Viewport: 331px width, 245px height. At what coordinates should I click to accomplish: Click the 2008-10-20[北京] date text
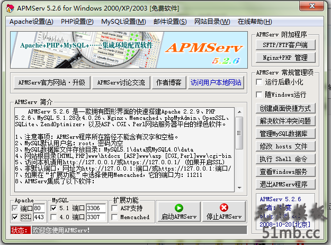point(285,224)
